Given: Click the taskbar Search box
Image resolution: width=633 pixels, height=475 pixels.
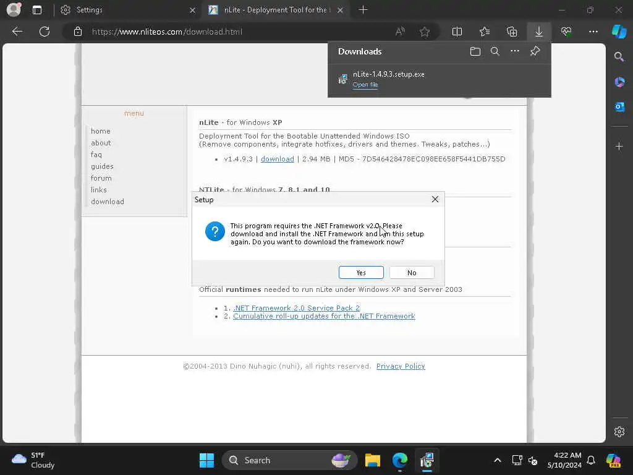Looking at the screenshot, I should (289, 460).
